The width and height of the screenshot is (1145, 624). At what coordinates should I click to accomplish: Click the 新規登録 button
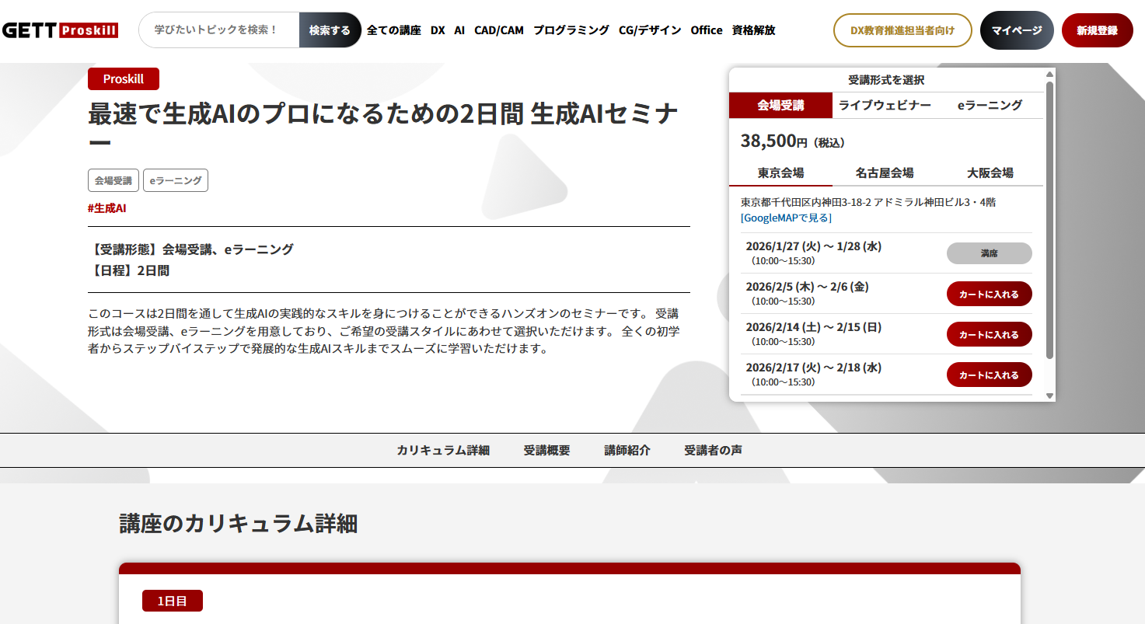coord(1097,30)
